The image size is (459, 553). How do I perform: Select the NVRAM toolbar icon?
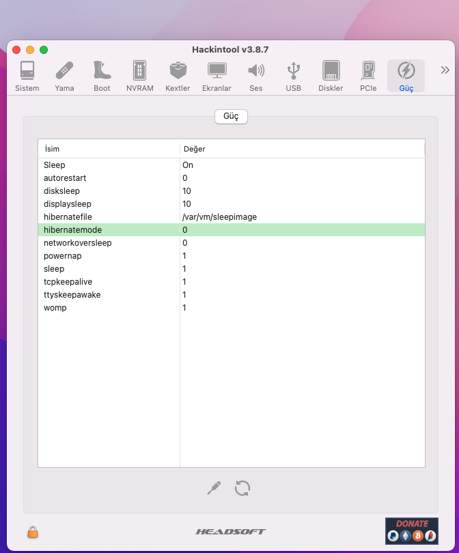139,76
